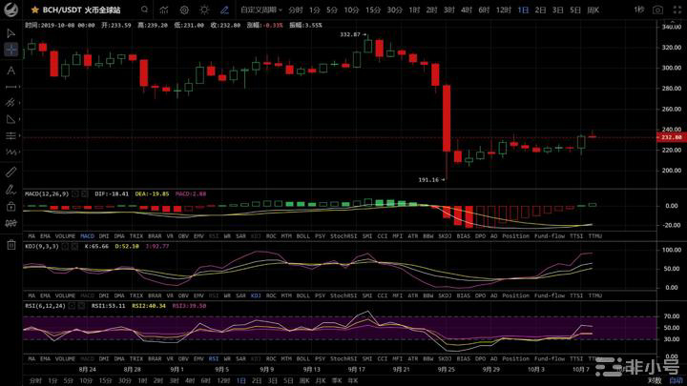Screen dimensions: 687x386
Task: Select BOLL in the MACD panel indicator row
Action: click(302, 236)
